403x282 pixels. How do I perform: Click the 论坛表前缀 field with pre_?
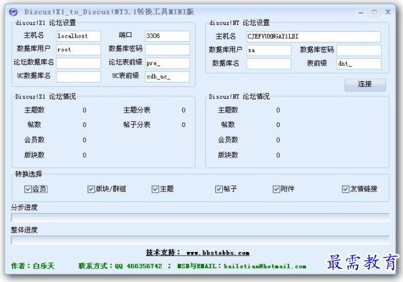point(168,63)
